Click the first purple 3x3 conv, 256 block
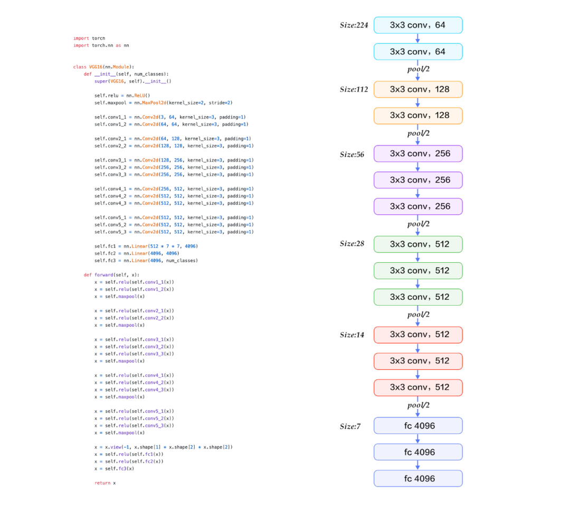 [418, 154]
